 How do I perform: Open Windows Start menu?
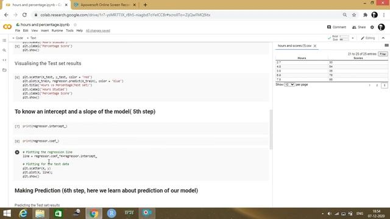pos(7,214)
